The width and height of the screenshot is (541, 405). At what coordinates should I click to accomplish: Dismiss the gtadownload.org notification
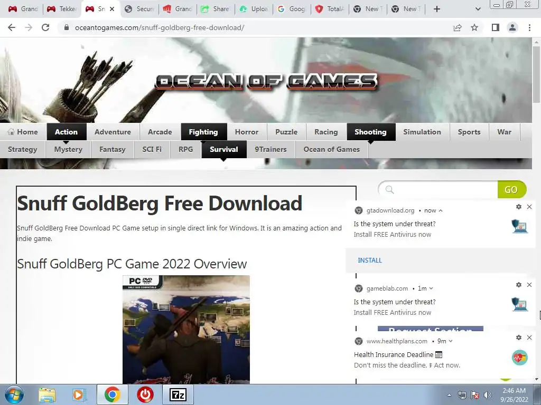[x=529, y=207]
